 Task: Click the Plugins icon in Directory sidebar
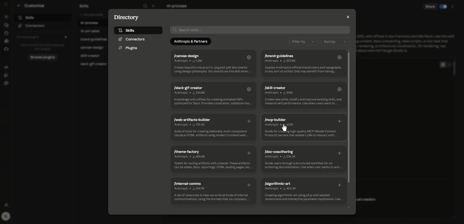coord(120,48)
